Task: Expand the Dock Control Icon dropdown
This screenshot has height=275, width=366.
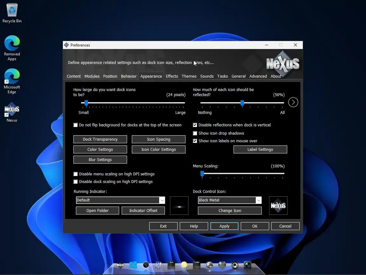Action: (x=259, y=200)
